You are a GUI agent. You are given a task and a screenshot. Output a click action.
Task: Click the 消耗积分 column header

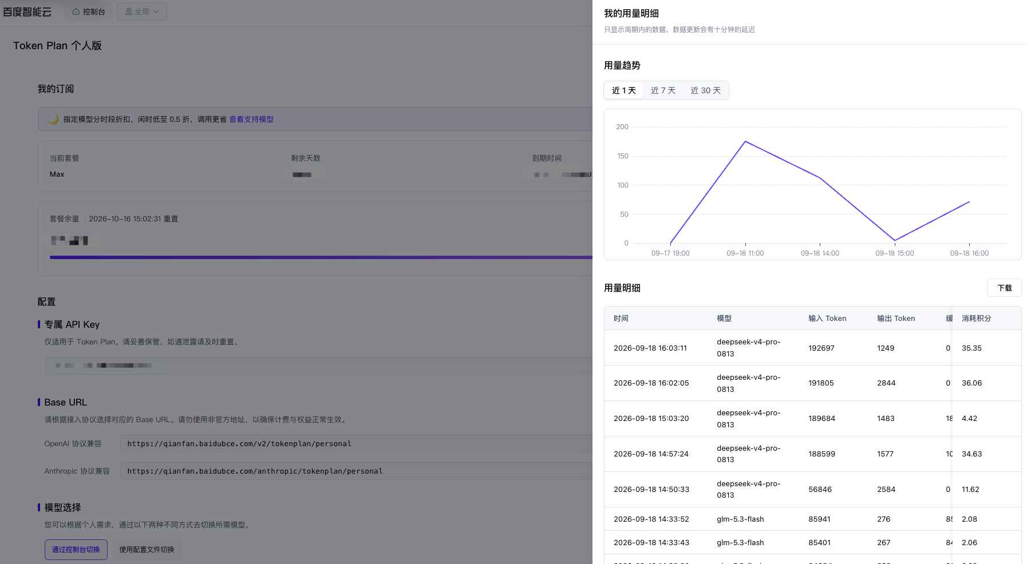coord(977,319)
